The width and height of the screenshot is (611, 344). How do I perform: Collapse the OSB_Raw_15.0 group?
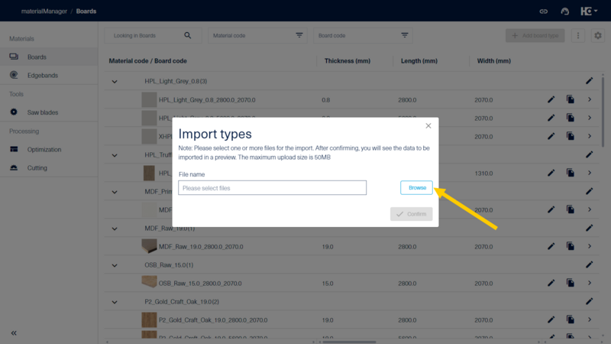(x=115, y=265)
